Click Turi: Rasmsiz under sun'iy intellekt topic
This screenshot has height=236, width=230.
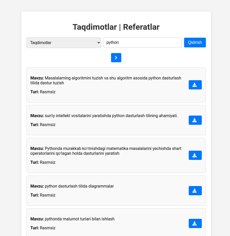[43, 125]
